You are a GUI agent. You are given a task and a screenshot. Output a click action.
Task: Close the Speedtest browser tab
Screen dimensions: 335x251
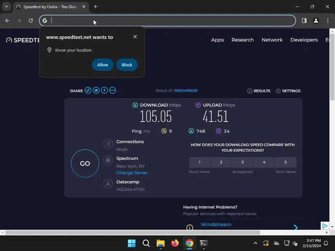[x=84, y=7]
